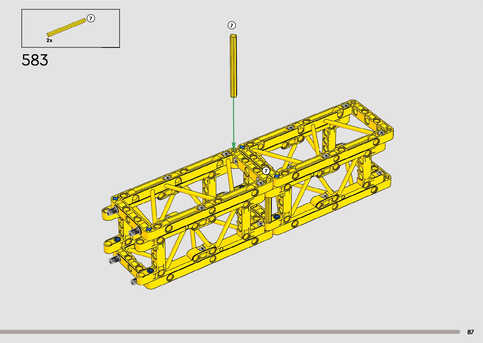
Task: Click the blue cross hole right of model's 7
Action: point(277,176)
